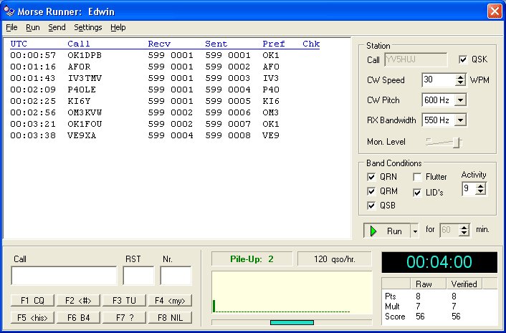506x333 pixels.
Task: Select log entry OK1DPB
Action: pyautogui.click(x=145, y=55)
